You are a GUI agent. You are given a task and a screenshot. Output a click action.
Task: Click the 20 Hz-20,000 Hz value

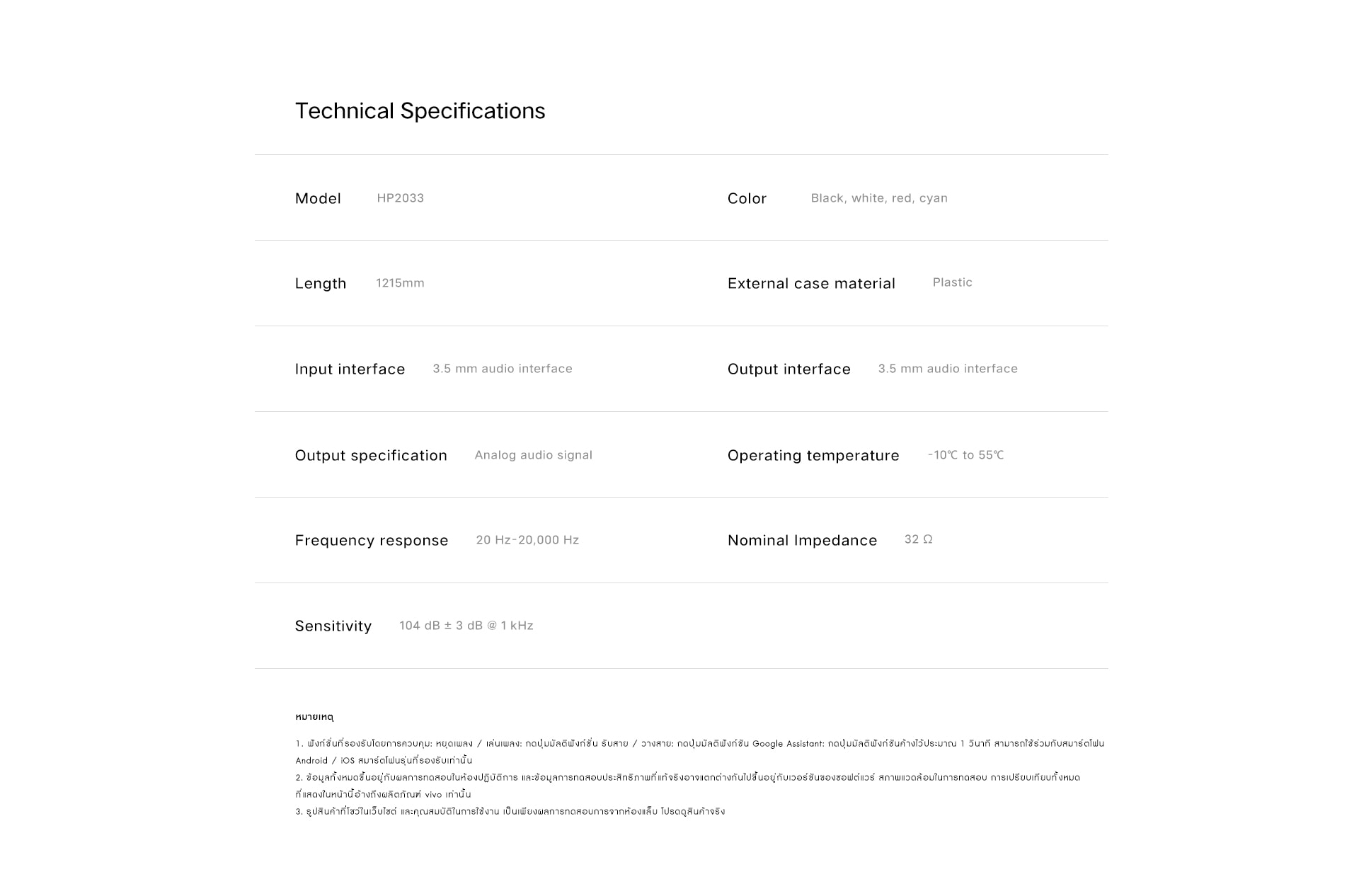pyautogui.click(x=527, y=540)
